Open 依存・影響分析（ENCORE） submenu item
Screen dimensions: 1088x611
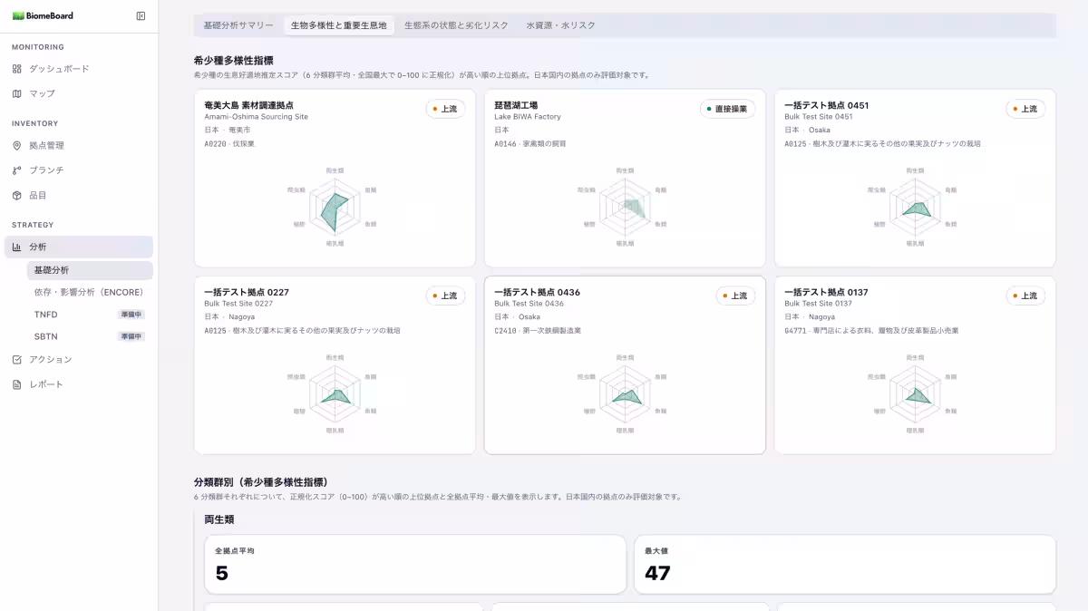point(90,292)
